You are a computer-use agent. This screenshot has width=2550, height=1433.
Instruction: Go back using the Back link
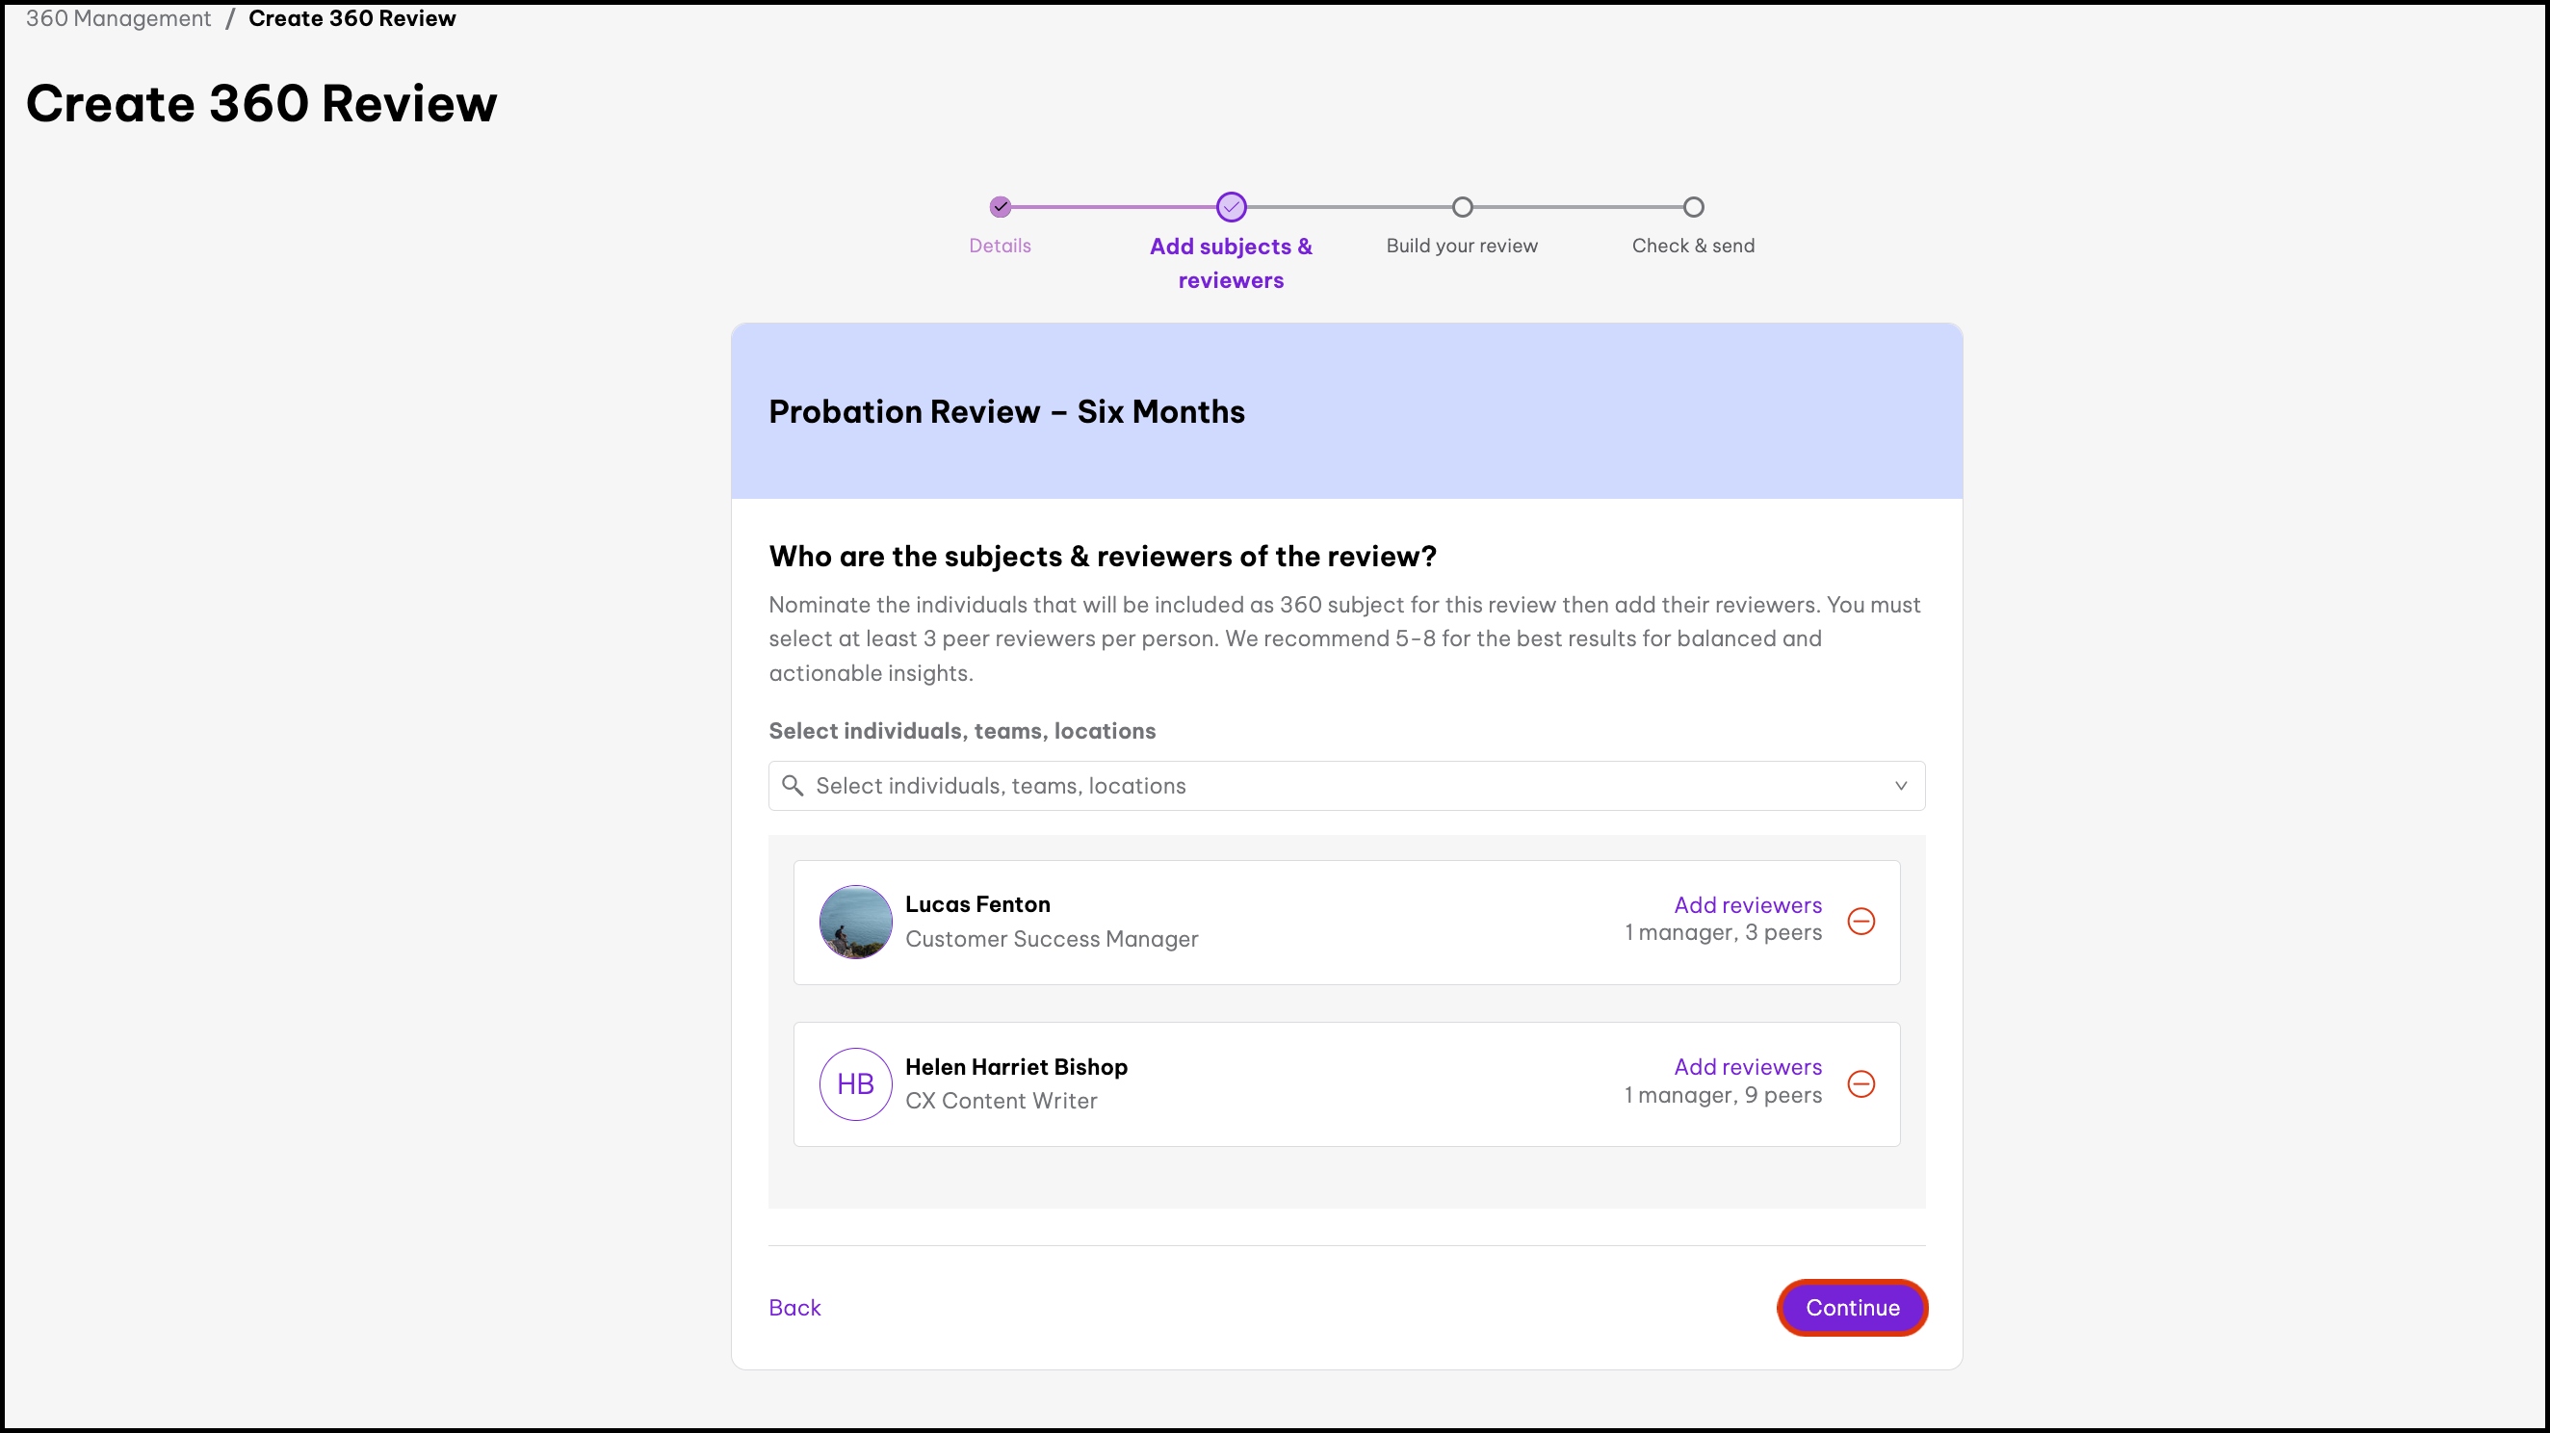[794, 1307]
